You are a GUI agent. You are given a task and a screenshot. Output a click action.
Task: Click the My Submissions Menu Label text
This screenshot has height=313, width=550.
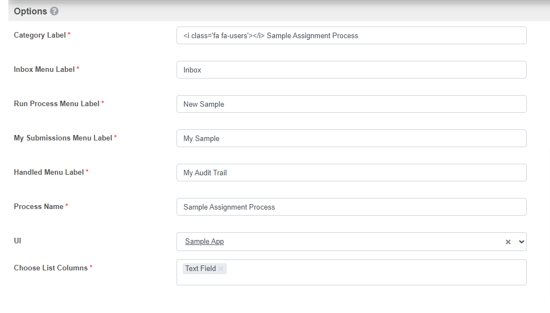click(x=63, y=138)
